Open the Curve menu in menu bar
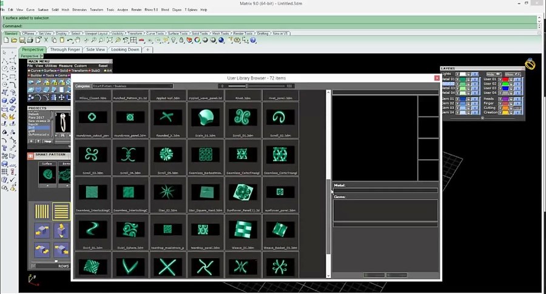546x294 pixels. (30, 10)
